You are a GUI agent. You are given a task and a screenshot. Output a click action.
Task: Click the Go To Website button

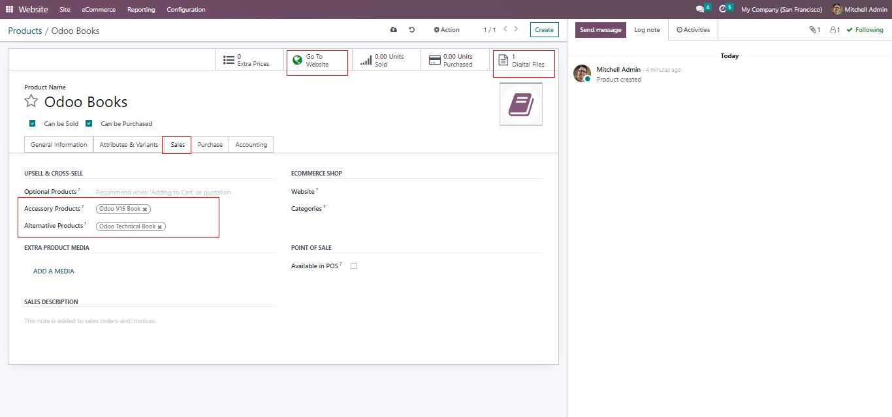pyautogui.click(x=317, y=61)
